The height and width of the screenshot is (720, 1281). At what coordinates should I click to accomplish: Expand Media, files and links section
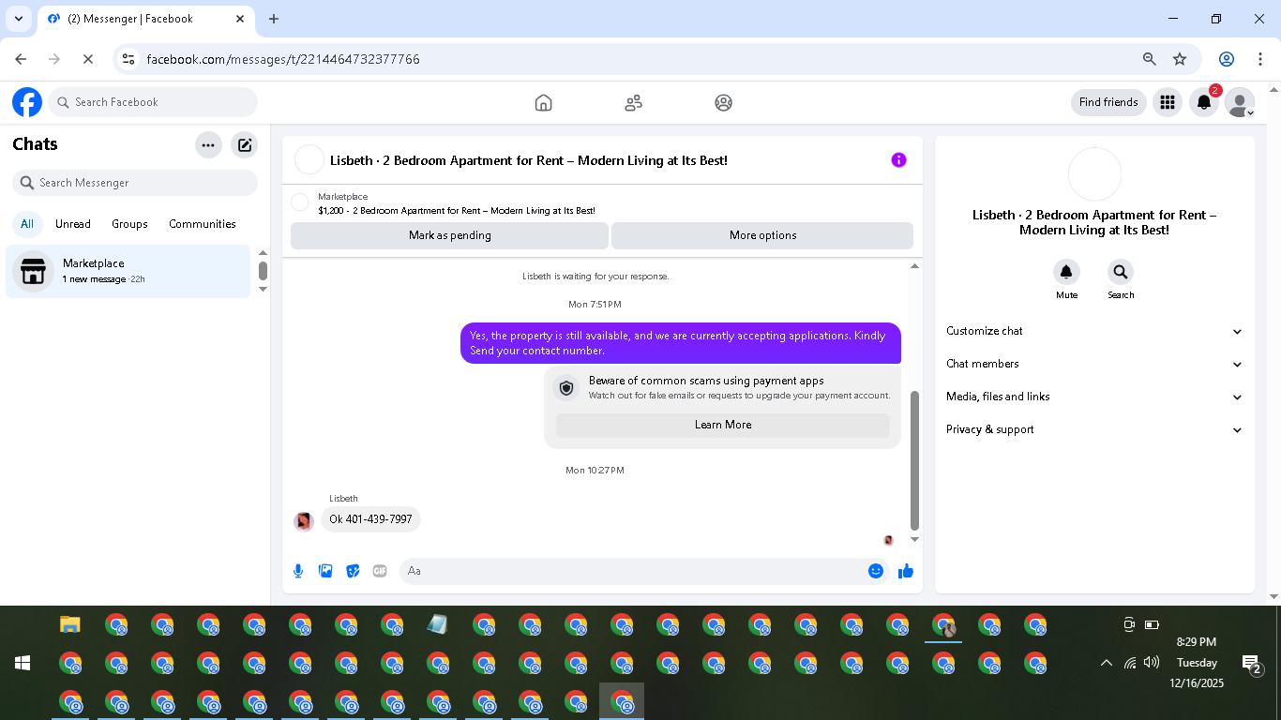(x=1094, y=397)
